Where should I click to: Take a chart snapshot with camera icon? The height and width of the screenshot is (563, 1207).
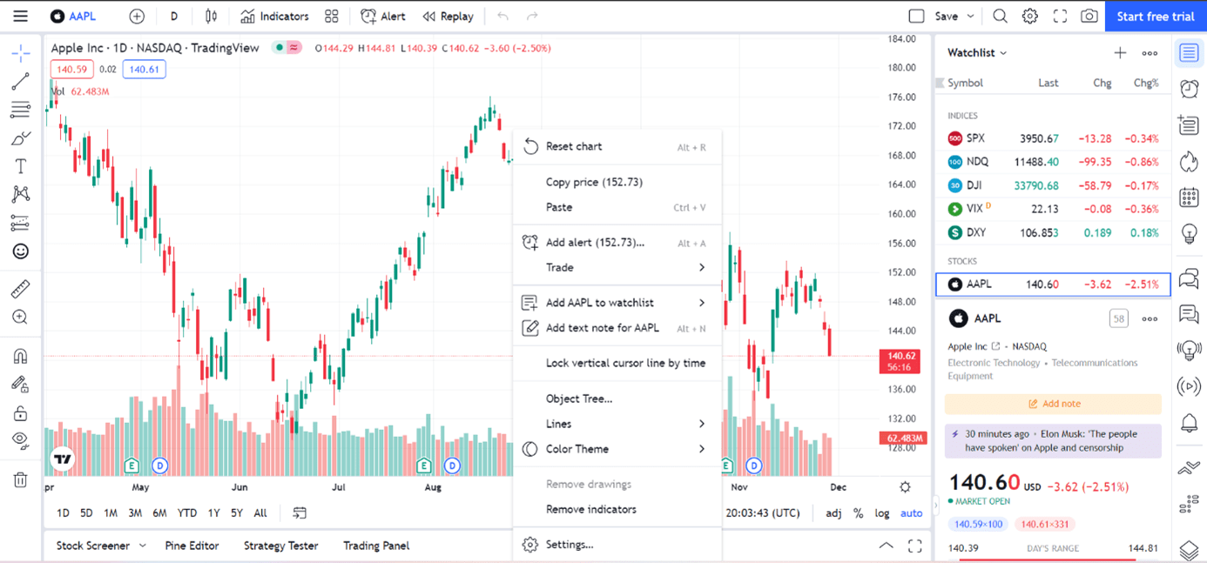click(1089, 16)
